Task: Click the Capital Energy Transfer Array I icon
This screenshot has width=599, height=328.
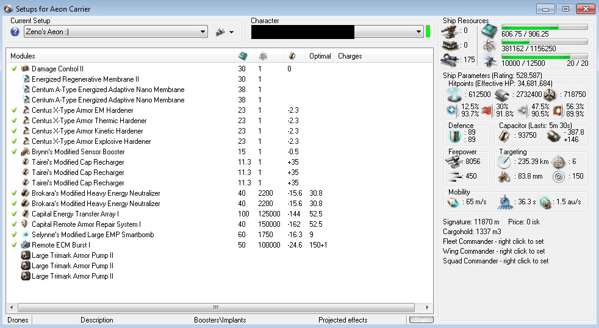Action: coord(25,213)
